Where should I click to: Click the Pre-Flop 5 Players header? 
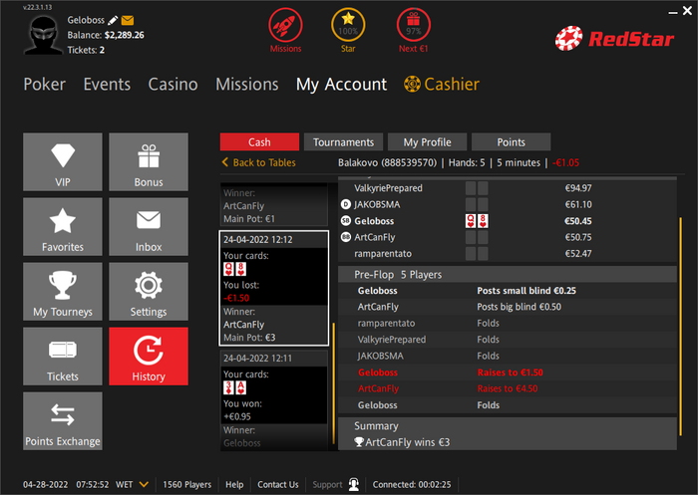(508, 275)
